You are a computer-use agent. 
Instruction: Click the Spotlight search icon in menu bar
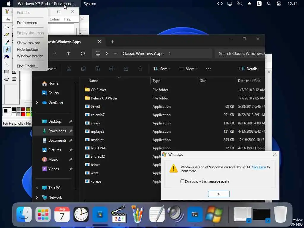coord(269,4)
